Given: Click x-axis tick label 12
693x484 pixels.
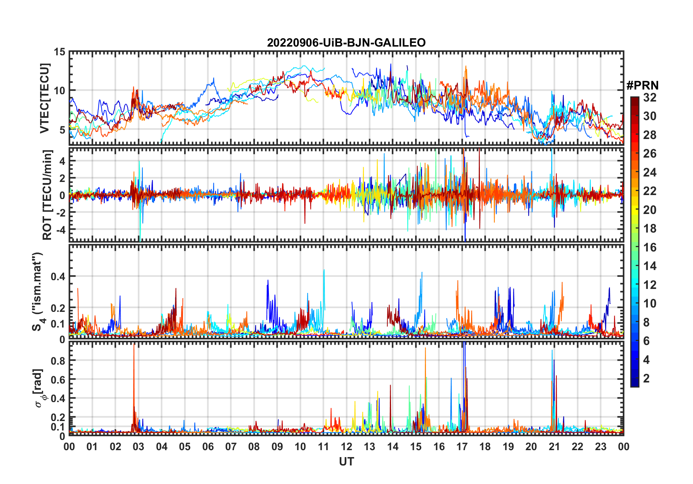Looking at the screenshot, I should (346, 447).
